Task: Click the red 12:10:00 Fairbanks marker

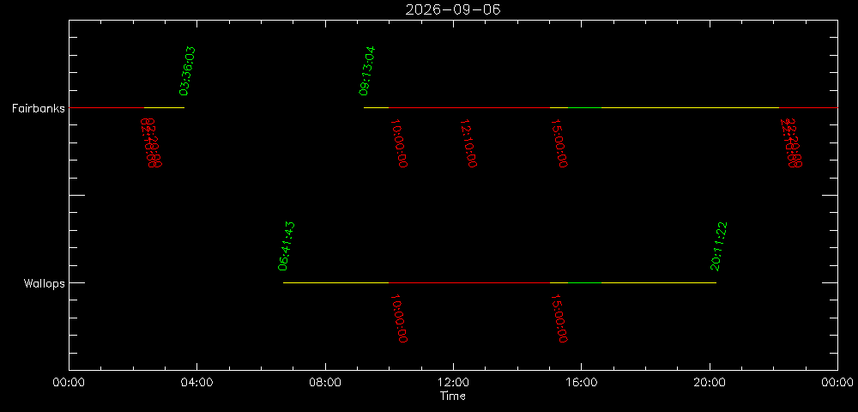Action: click(x=468, y=143)
